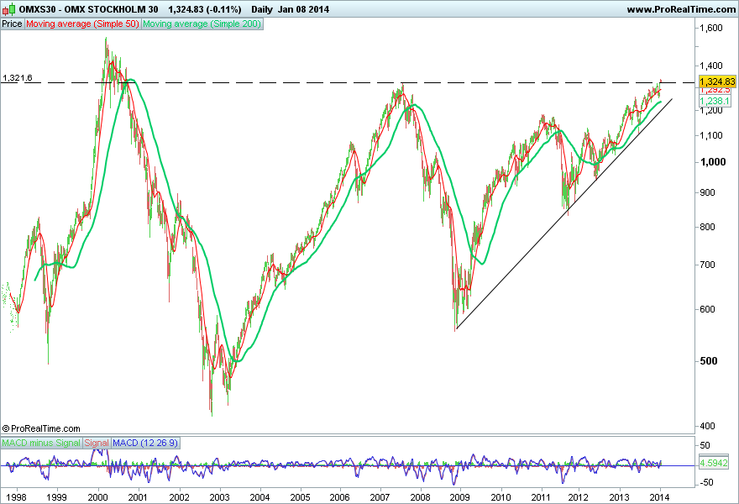Viewport: 739px width, 504px height.
Task: Click the bold 1,000 price axis label
Action: [713, 162]
